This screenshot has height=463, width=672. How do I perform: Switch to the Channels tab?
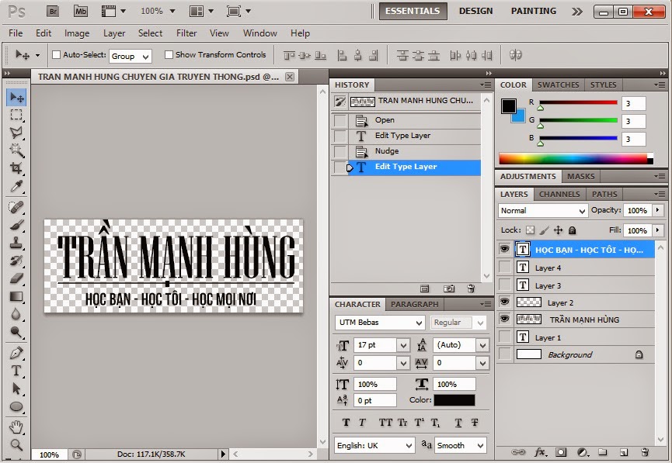coord(559,194)
